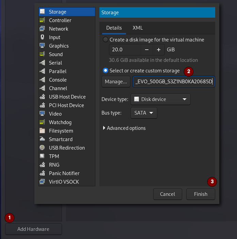Select Channel in hardware list
The image size is (237, 239).
[67, 88]
